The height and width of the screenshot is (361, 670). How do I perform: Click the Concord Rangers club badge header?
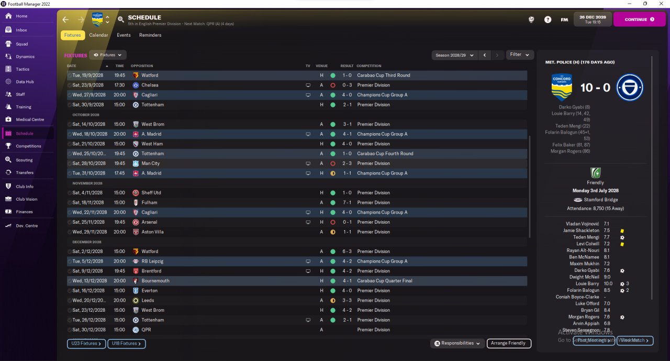pos(97,19)
